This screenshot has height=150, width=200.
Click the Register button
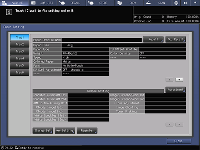pyautogui.click(x=87, y=131)
